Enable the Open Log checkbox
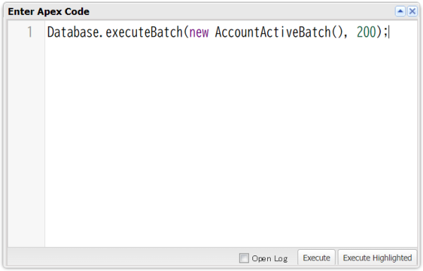 244,258
